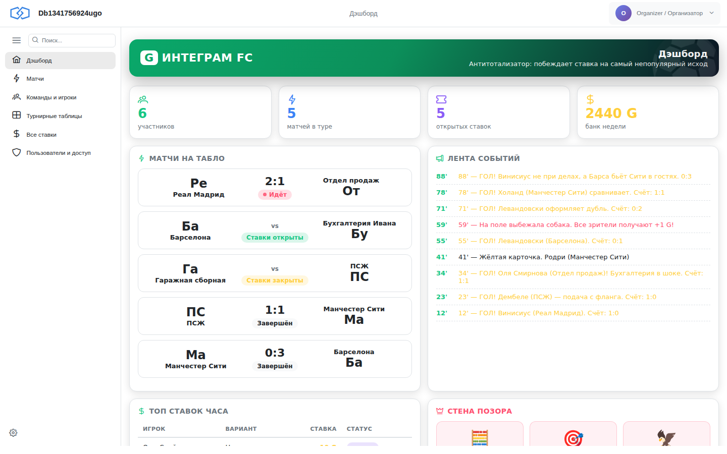Click the green G badge in the ИНТЕГРАМ FC banner
The width and height of the screenshot is (727, 454).
click(149, 58)
